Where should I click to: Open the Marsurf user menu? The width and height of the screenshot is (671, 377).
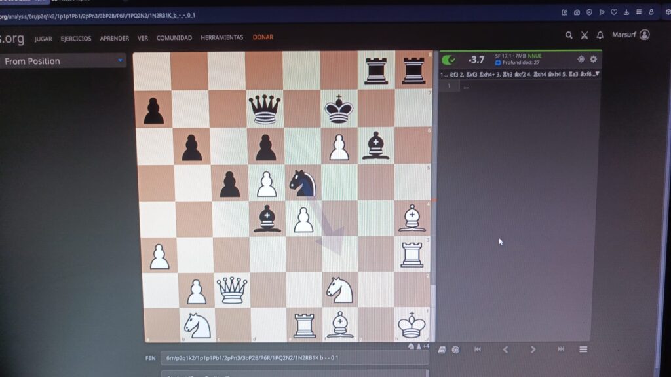tap(630, 35)
